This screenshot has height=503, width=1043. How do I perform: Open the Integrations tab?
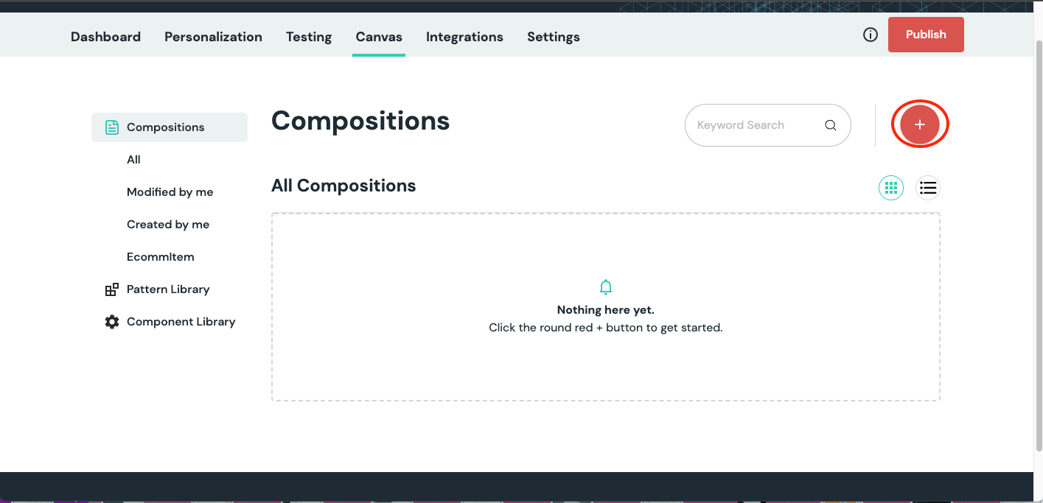464,37
